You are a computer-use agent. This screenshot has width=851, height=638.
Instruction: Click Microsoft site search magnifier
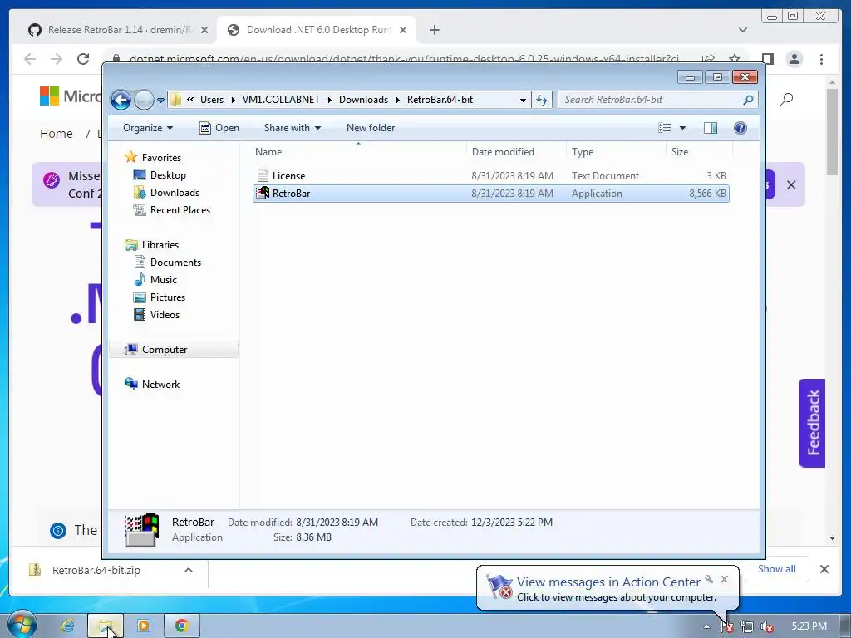pyautogui.click(x=786, y=100)
